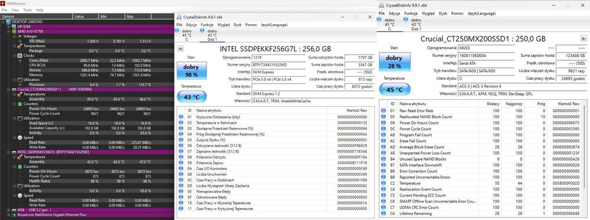Open the Tools menu in HWMonitor
Screen dimensions: 590x220
[x=28, y=10]
